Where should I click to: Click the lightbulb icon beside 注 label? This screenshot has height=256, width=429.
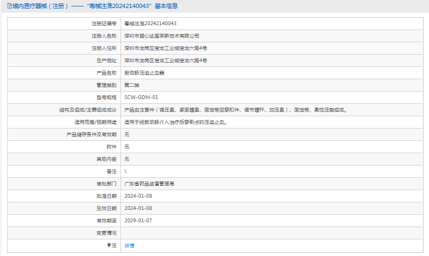(109, 245)
